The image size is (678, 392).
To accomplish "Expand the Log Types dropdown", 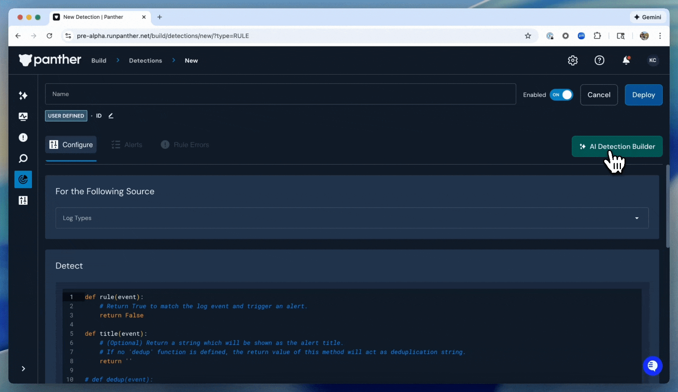I will (x=352, y=218).
